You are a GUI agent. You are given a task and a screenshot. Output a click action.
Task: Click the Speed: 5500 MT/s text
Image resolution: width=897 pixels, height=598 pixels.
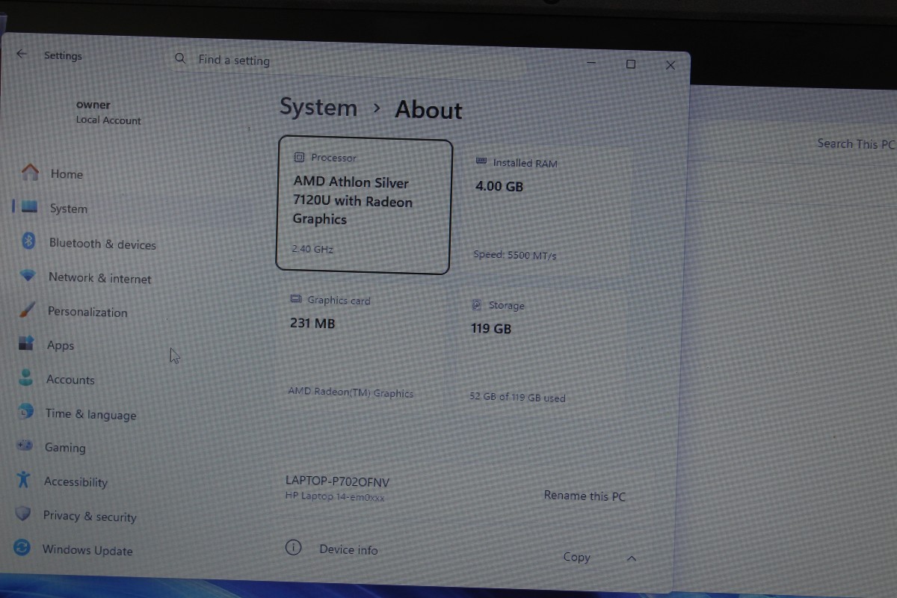point(515,255)
